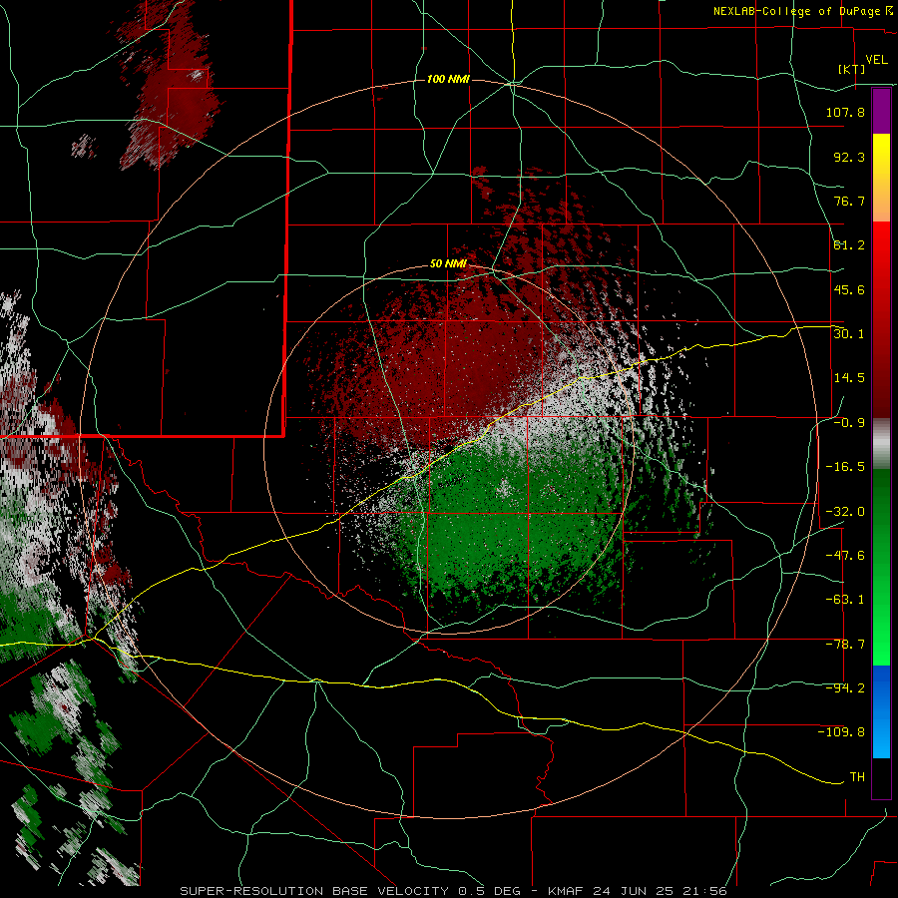Screen dimensions: 898x898
Task: Click the 100 NMI range ring label
Action: [448, 79]
